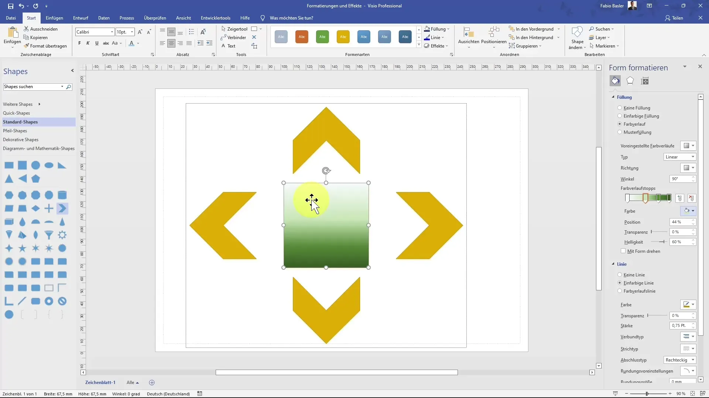Select the Einfarbige Linie radio button
709x398 pixels.
[x=619, y=283]
